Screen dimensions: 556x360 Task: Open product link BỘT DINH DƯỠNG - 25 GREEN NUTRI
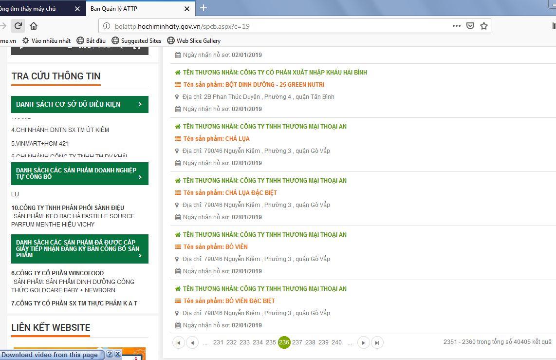[x=254, y=84]
